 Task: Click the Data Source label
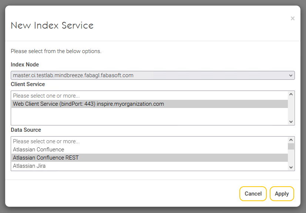[26, 130]
